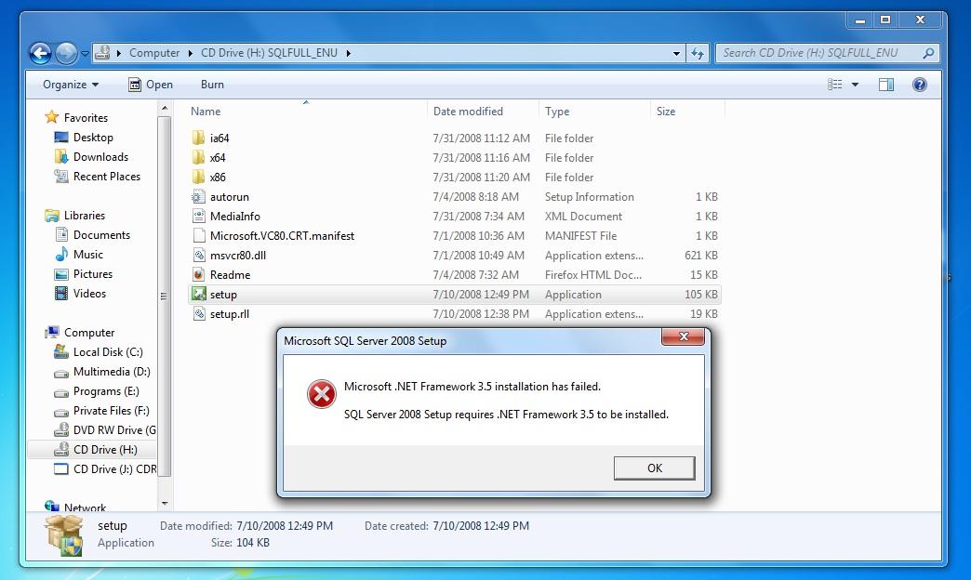
Task: Click the Back navigation arrow
Action: point(40,53)
